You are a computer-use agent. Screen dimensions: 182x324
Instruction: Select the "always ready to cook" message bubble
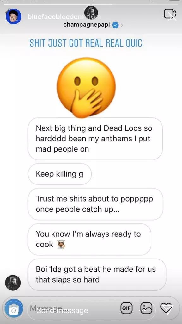pyautogui.click(x=89, y=239)
